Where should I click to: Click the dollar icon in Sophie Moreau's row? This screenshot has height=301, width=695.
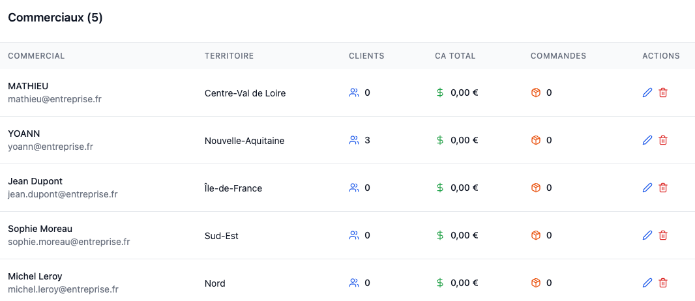(440, 235)
